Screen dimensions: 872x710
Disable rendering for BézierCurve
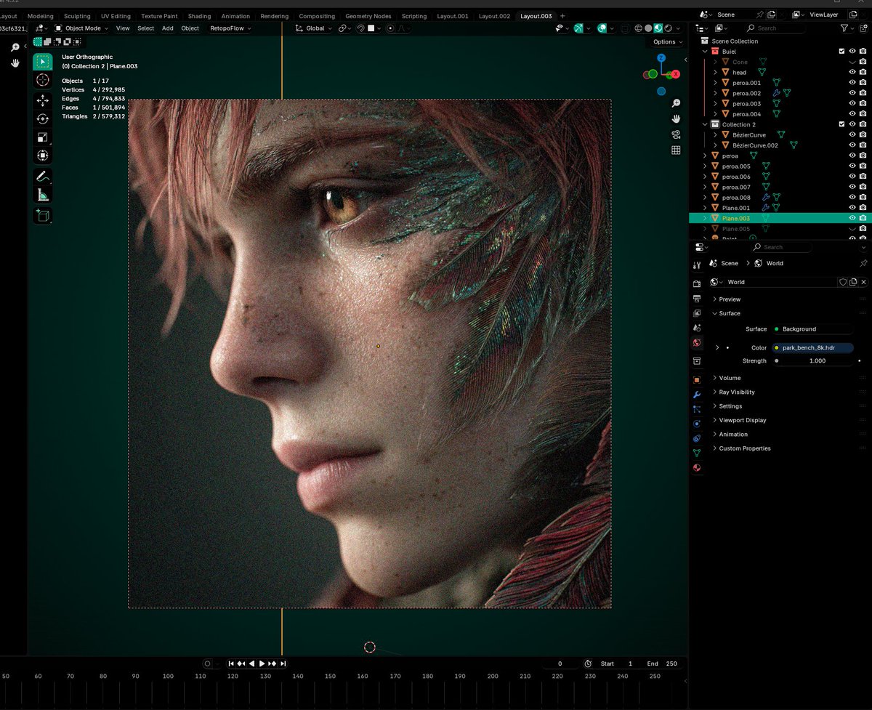tap(863, 134)
